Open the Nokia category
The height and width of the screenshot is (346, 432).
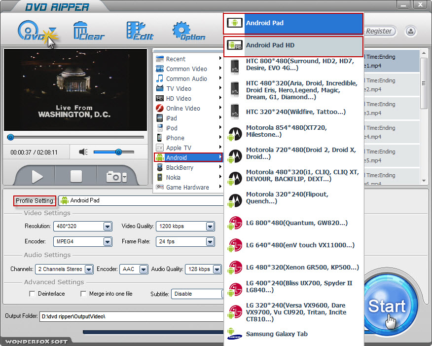pyautogui.click(x=188, y=178)
